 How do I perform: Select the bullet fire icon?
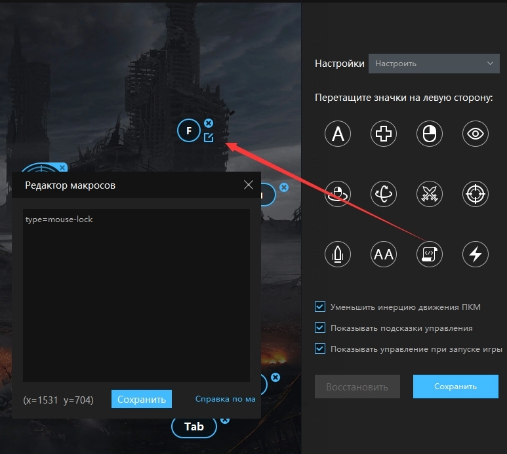point(338,254)
